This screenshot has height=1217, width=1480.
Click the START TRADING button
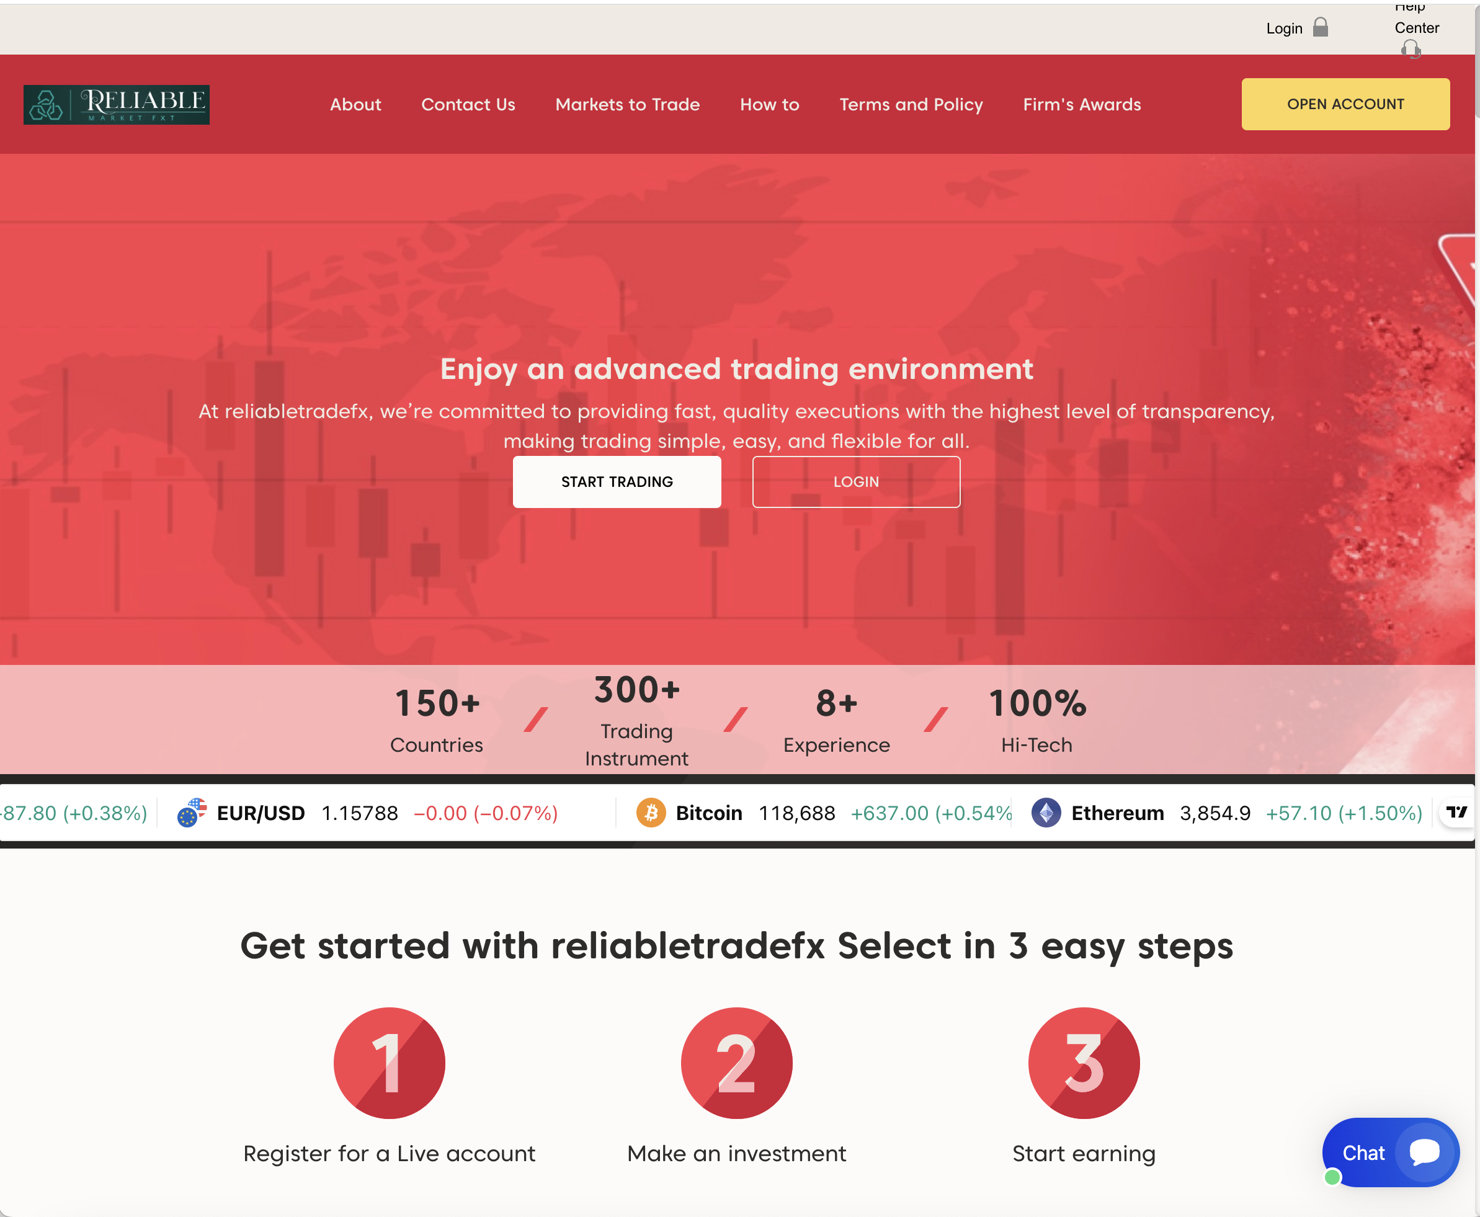click(617, 483)
